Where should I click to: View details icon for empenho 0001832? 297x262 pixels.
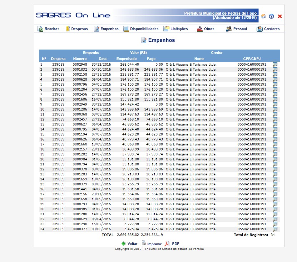pos(275,69)
